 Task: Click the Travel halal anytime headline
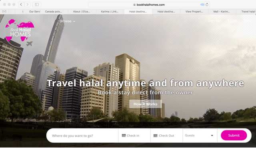click(x=145, y=83)
